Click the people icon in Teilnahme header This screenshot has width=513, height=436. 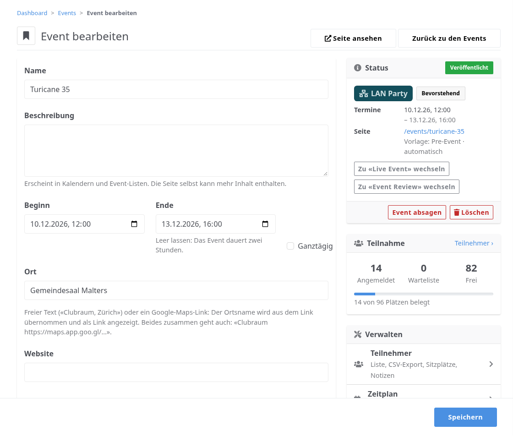pos(359,243)
